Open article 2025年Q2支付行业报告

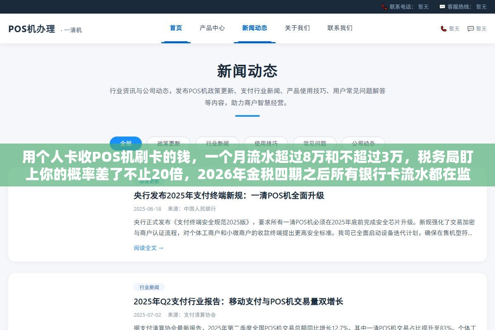238,302
